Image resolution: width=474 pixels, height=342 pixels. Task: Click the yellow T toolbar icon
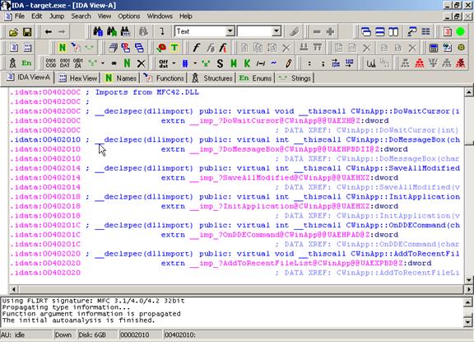click(x=174, y=48)
